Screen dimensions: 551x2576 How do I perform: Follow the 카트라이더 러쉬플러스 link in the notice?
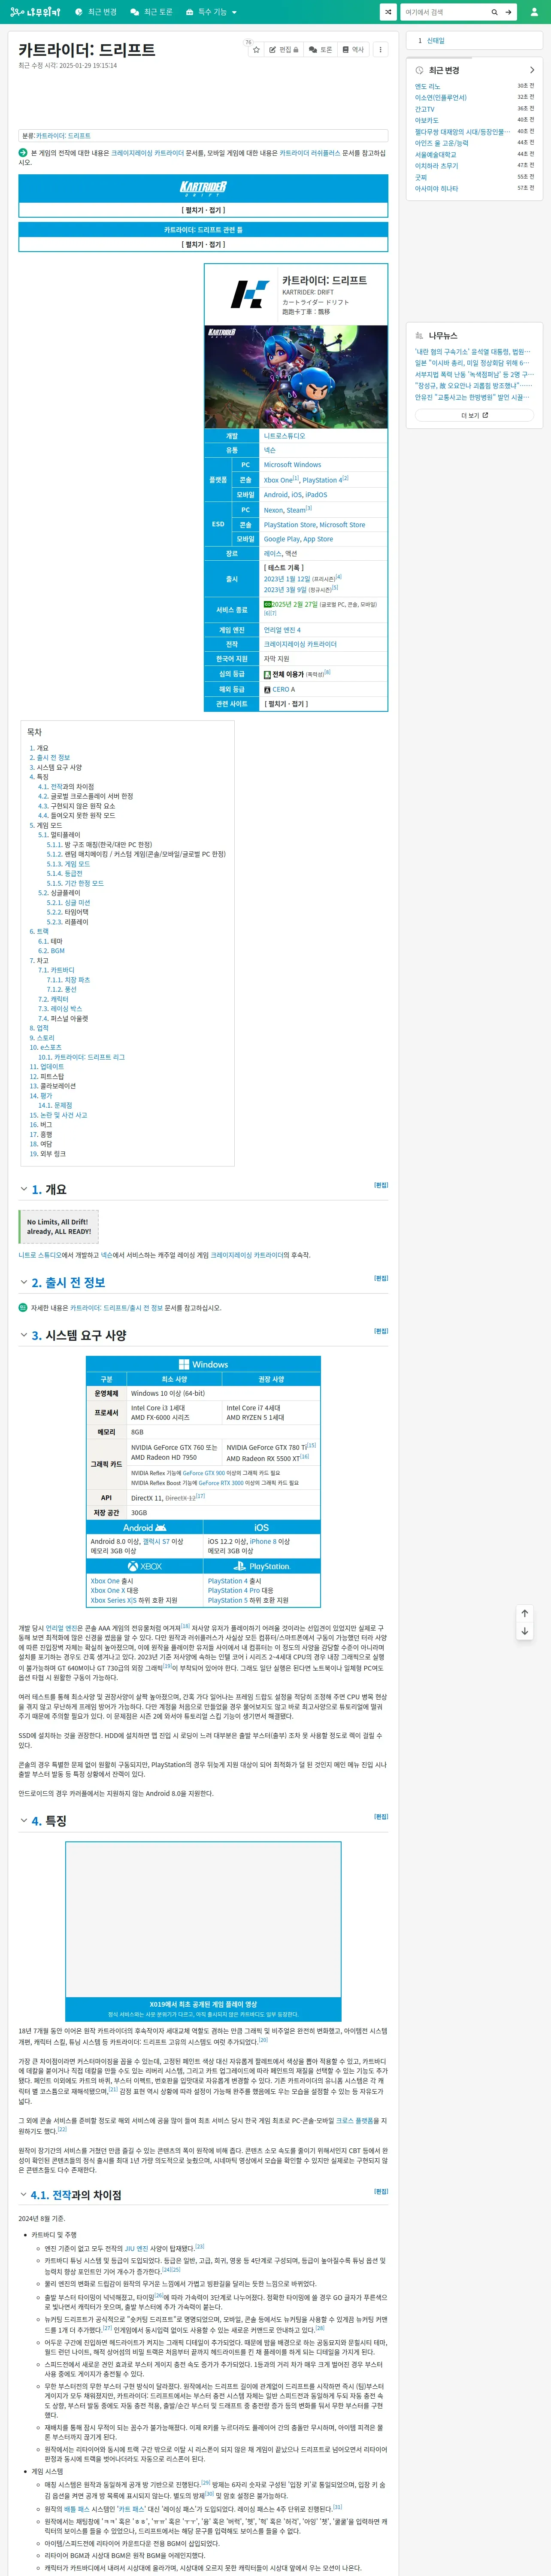coord(309,153)
